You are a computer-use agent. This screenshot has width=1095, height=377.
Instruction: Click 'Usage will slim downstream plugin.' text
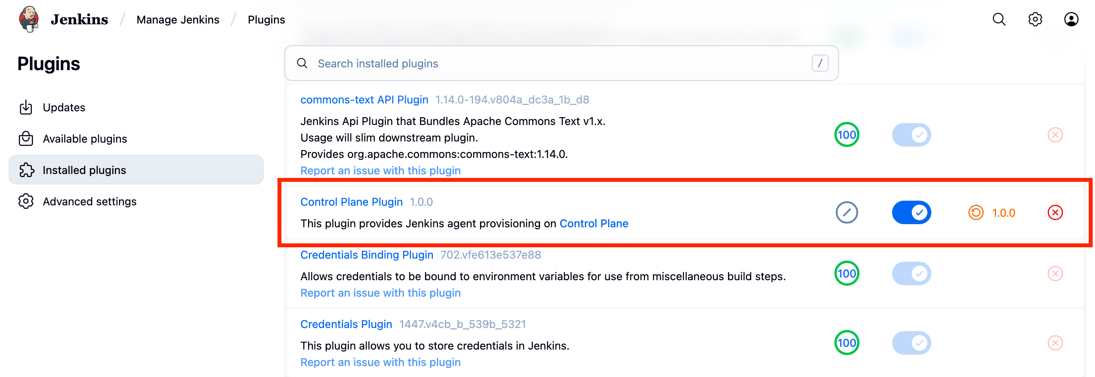click(389, 138)
